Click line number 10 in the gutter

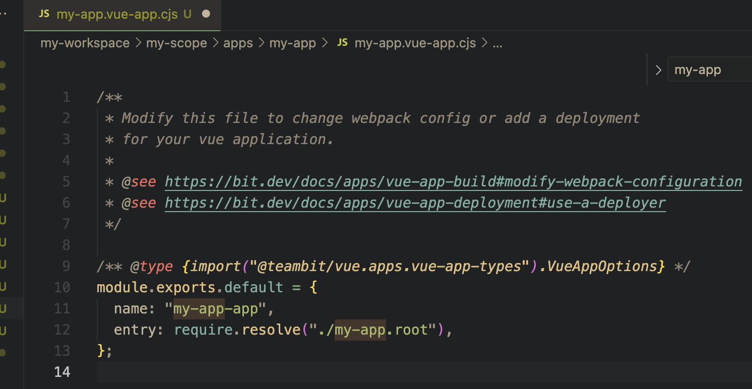(62, 287)
